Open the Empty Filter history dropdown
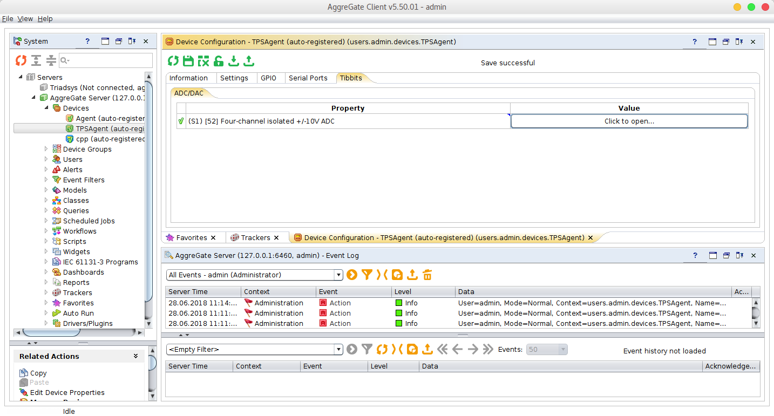This screenshot has height=416, width=774. pyautogui.click(x=339, y=349)
